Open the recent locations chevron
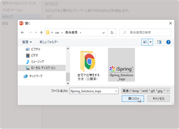Image resolution: width=179 pixels, height=129 pixels. tap(36, 33)
